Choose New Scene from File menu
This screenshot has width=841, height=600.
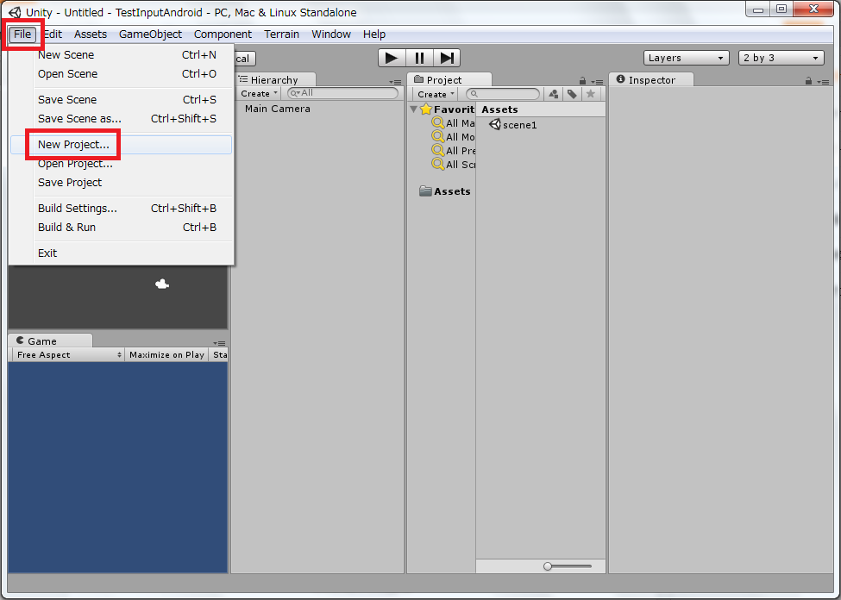pos(122,54)
